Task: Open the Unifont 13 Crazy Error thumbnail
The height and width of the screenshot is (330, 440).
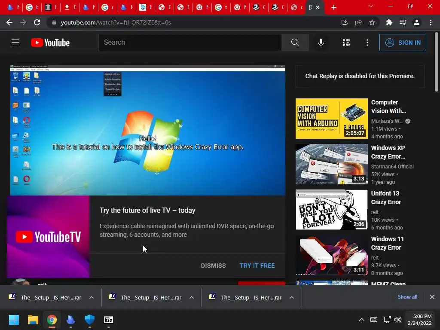Action: pos(331,210)
